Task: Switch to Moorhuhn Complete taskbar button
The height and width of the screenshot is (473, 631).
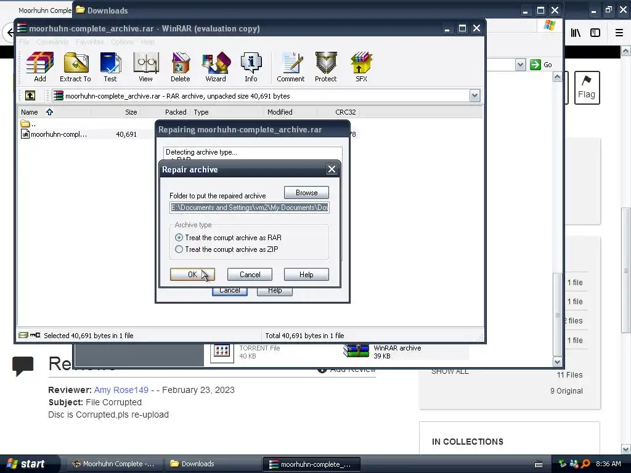Action: [x=114, y=464]
